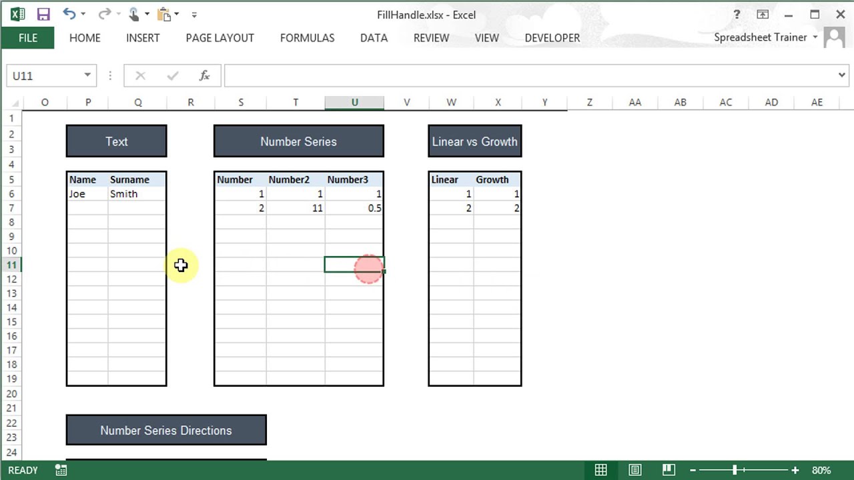Click Ribbon Display Options icon
The height and width of the screenshot is (480, 854).
click(x=763, y=14)
